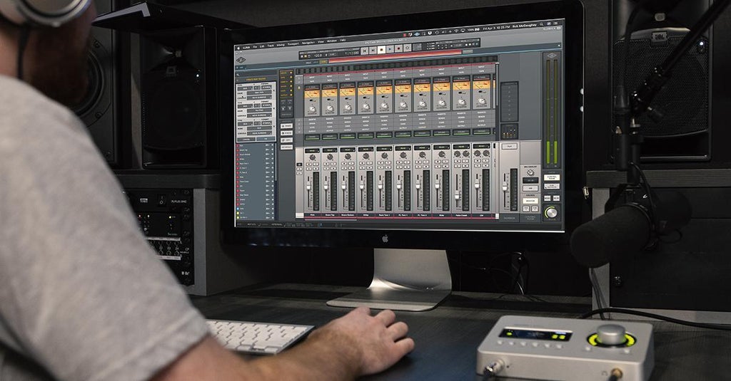Open the Kick channel tape plugin slot header
The height and width of the screenshot is (381, 731).
click(313, 87)
